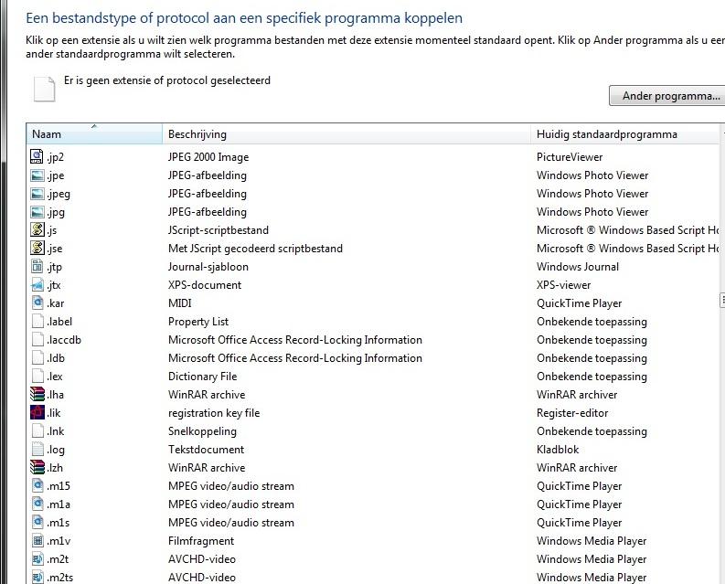725x584 pixels.
Task: Click the .kar QuickTime icon
Action: pyautogui.click(x=37, y=303)
